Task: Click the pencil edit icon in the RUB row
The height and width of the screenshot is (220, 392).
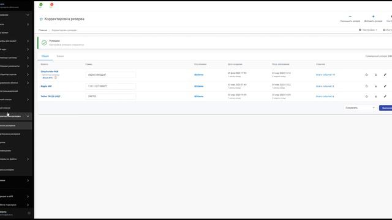Action: point(385,75)
